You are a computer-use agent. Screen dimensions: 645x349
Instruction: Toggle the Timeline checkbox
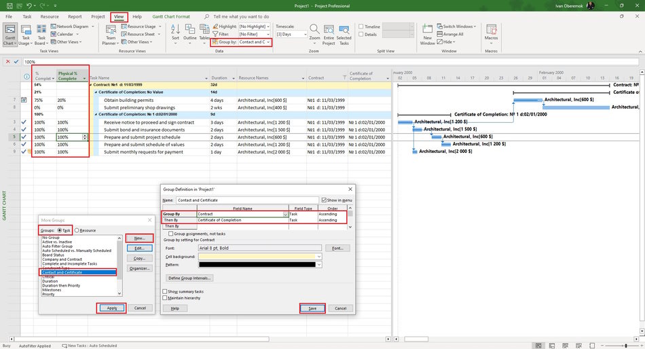tap(361, 26)
